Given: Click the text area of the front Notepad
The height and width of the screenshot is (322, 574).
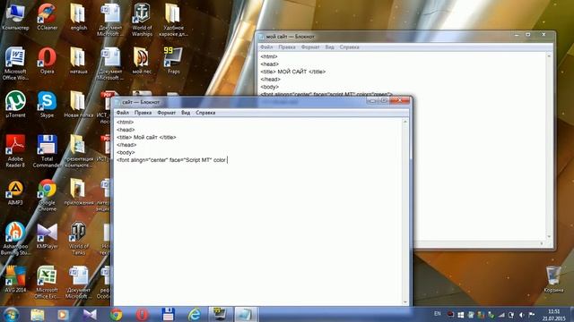Looking at the screenshot, I should [x=258, y=212].
